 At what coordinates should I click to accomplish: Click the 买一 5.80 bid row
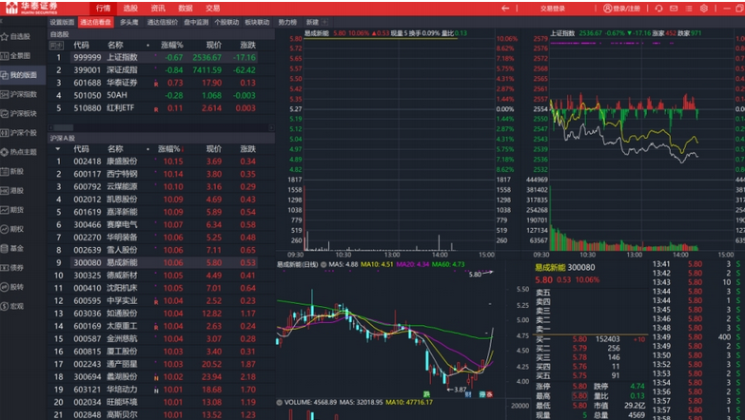(x=591, y=339)
